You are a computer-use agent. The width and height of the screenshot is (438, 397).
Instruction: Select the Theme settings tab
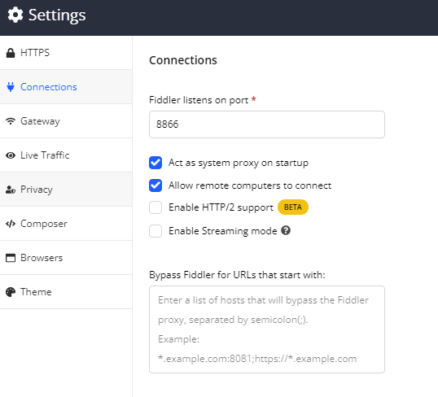[66, 292]
